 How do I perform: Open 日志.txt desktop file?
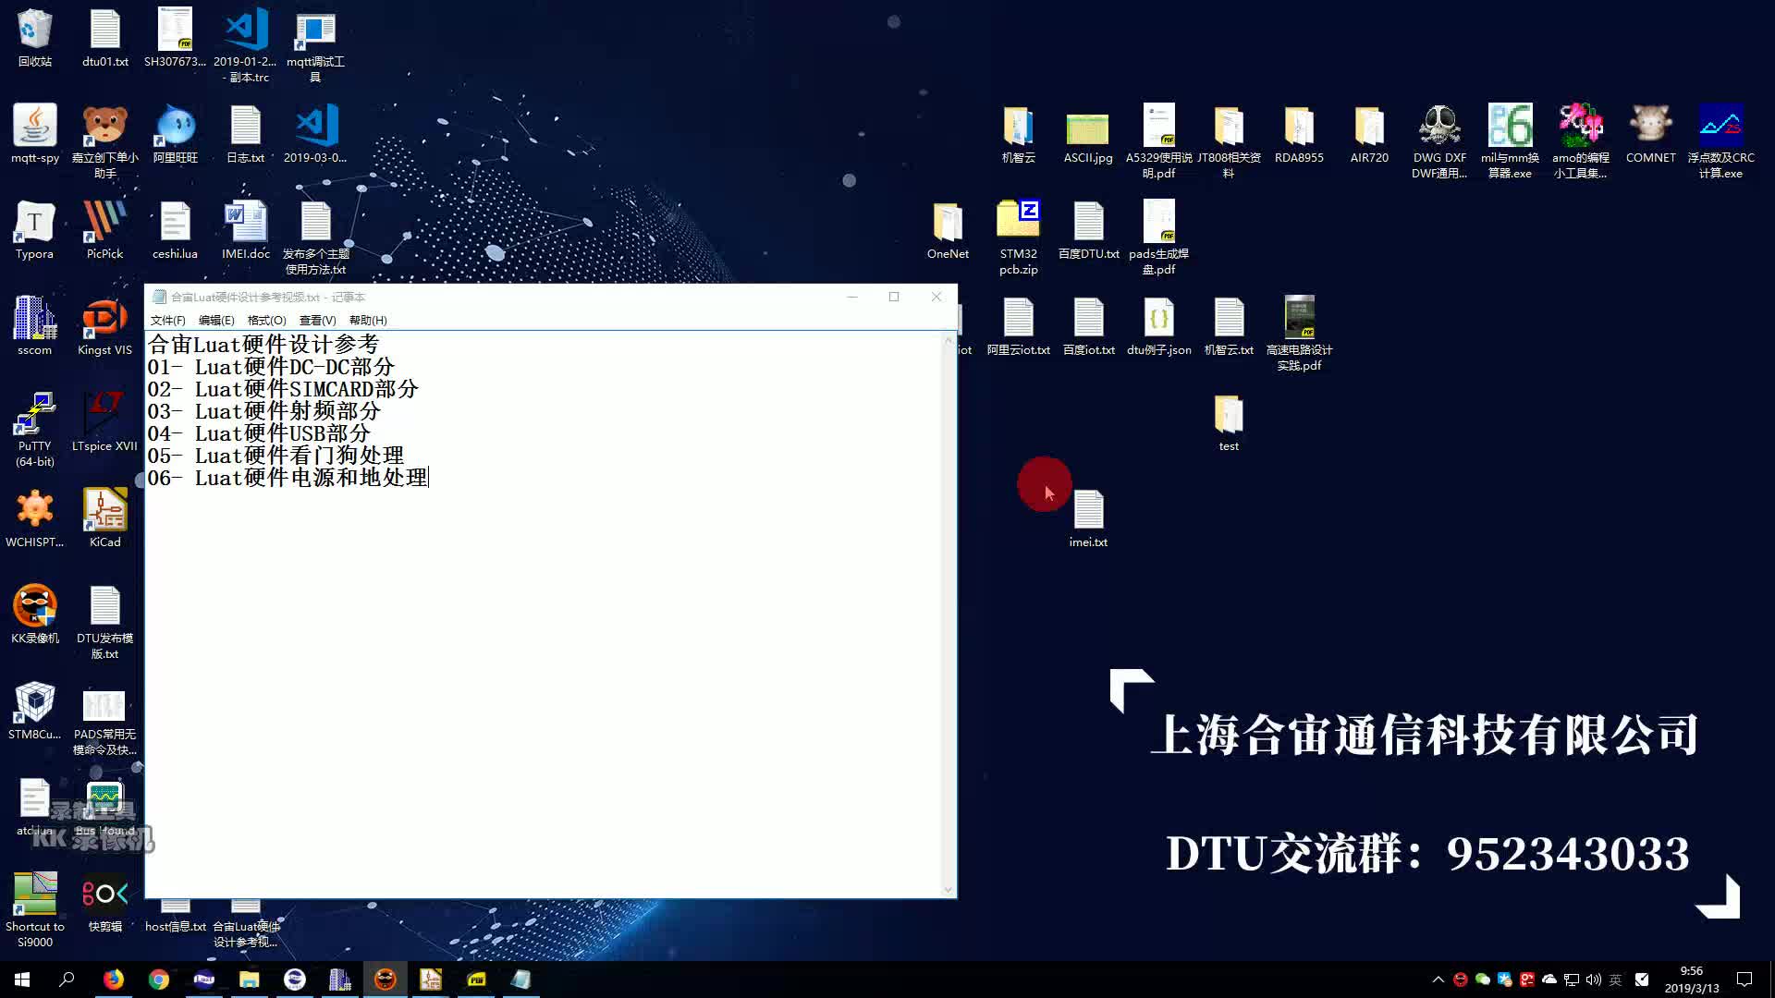coord(245,134)
